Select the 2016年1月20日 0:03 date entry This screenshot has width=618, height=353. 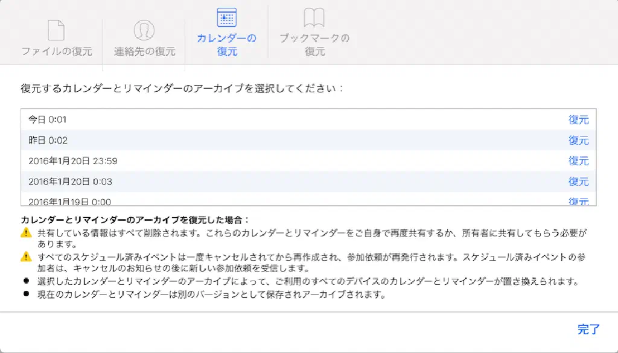coord(70,182)
